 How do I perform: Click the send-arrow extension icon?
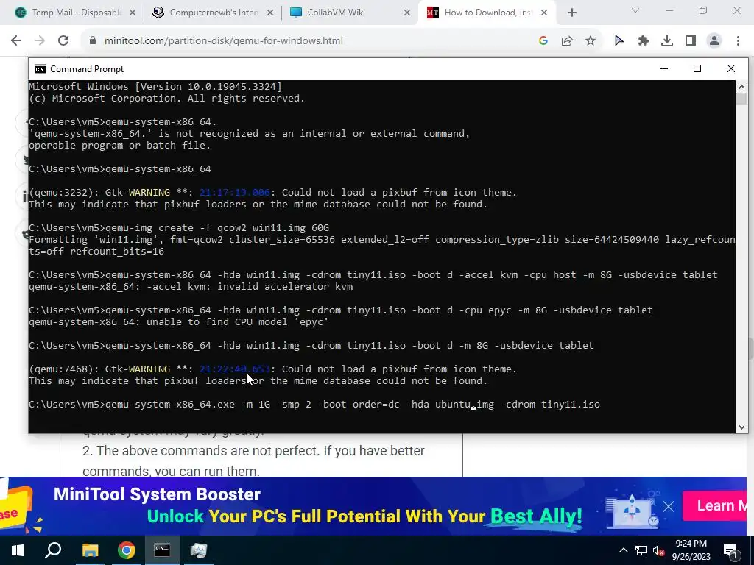(619, 41)
